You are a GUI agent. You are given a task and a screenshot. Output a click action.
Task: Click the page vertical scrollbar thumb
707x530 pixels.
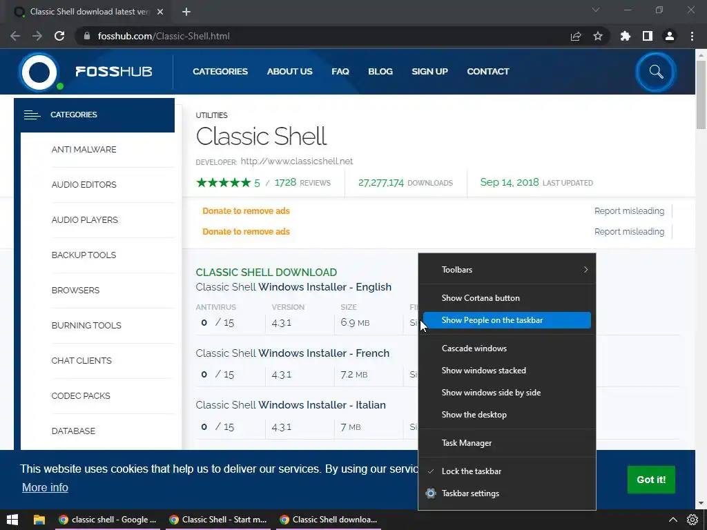(701, 95)
